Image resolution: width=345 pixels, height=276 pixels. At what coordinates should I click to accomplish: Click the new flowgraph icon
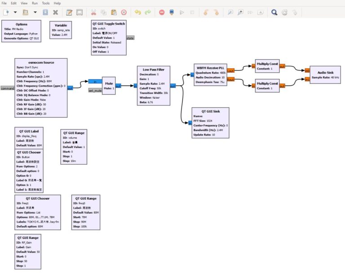5,12
